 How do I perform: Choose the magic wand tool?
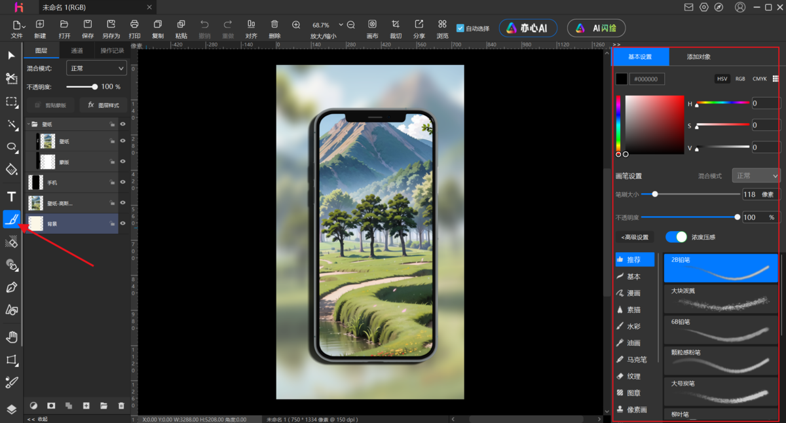[11, 124]
